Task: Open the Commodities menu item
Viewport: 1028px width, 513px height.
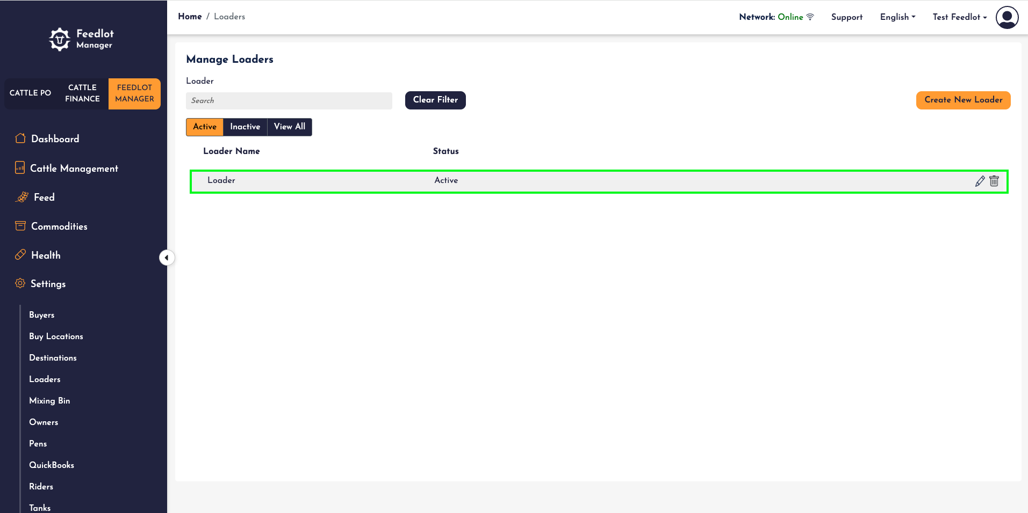Action: (59, 226)
